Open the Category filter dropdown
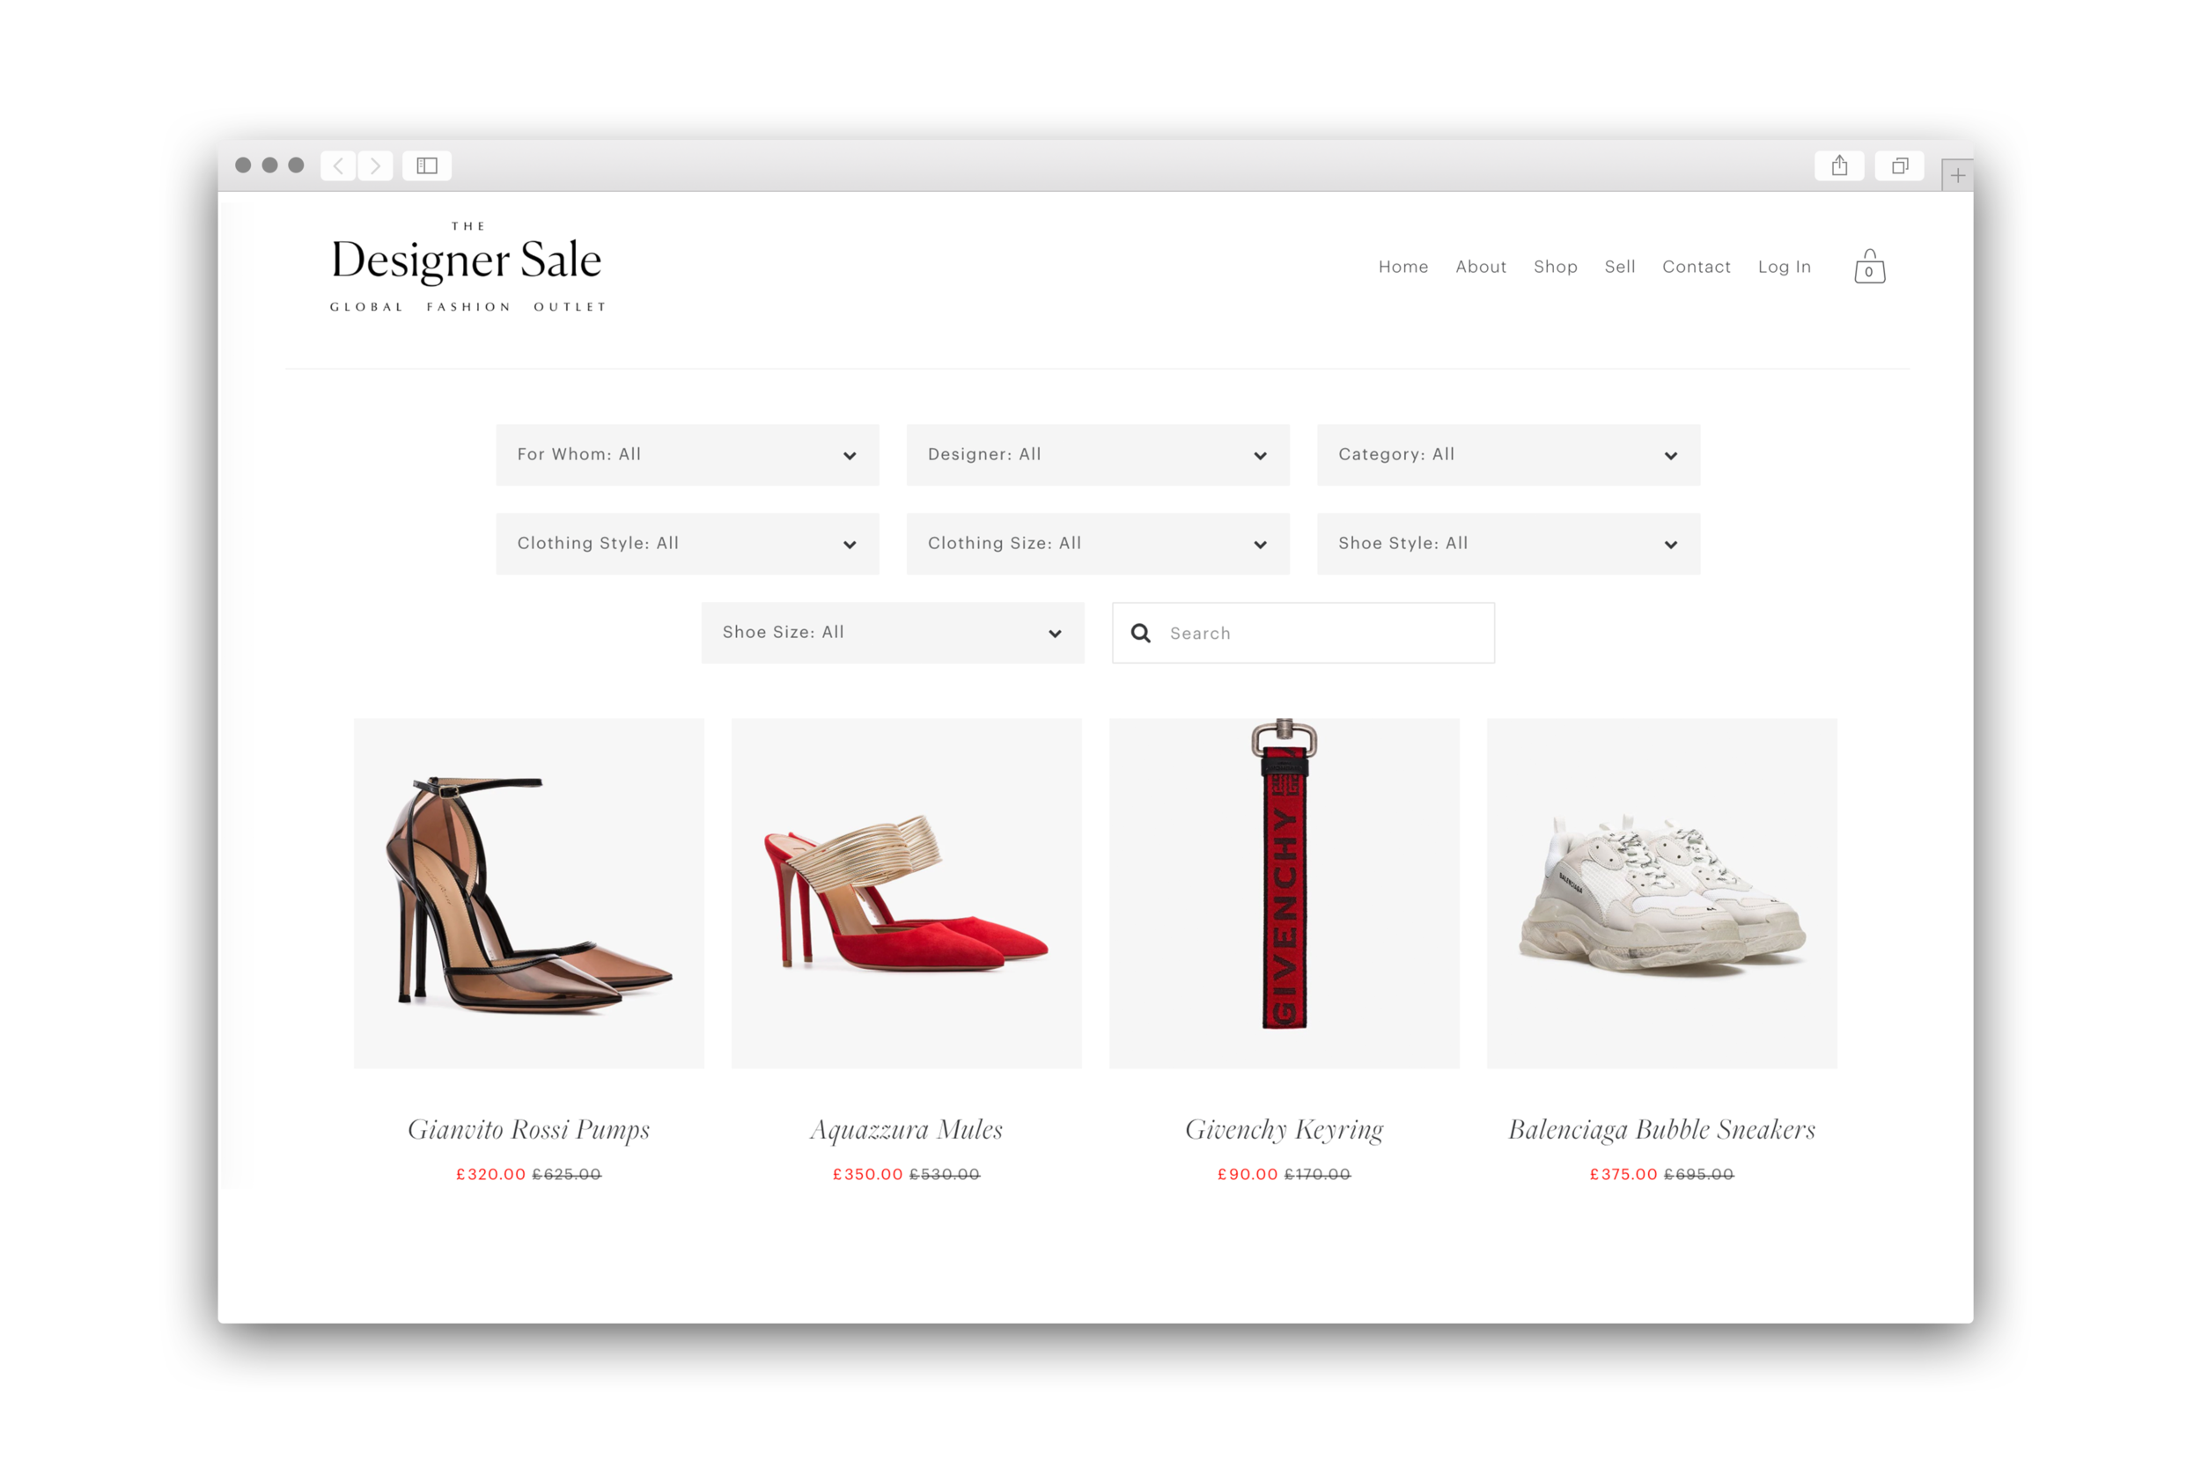Image resolution: width=2201 pixels, height=1467 pixels. tap(1508, 455)
